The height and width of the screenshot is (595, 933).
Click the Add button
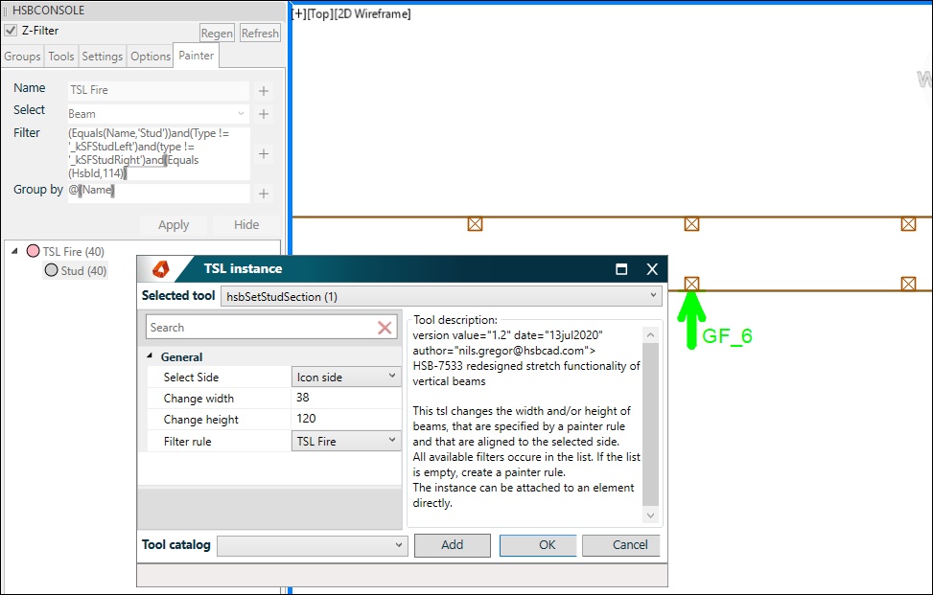[453, 545]
